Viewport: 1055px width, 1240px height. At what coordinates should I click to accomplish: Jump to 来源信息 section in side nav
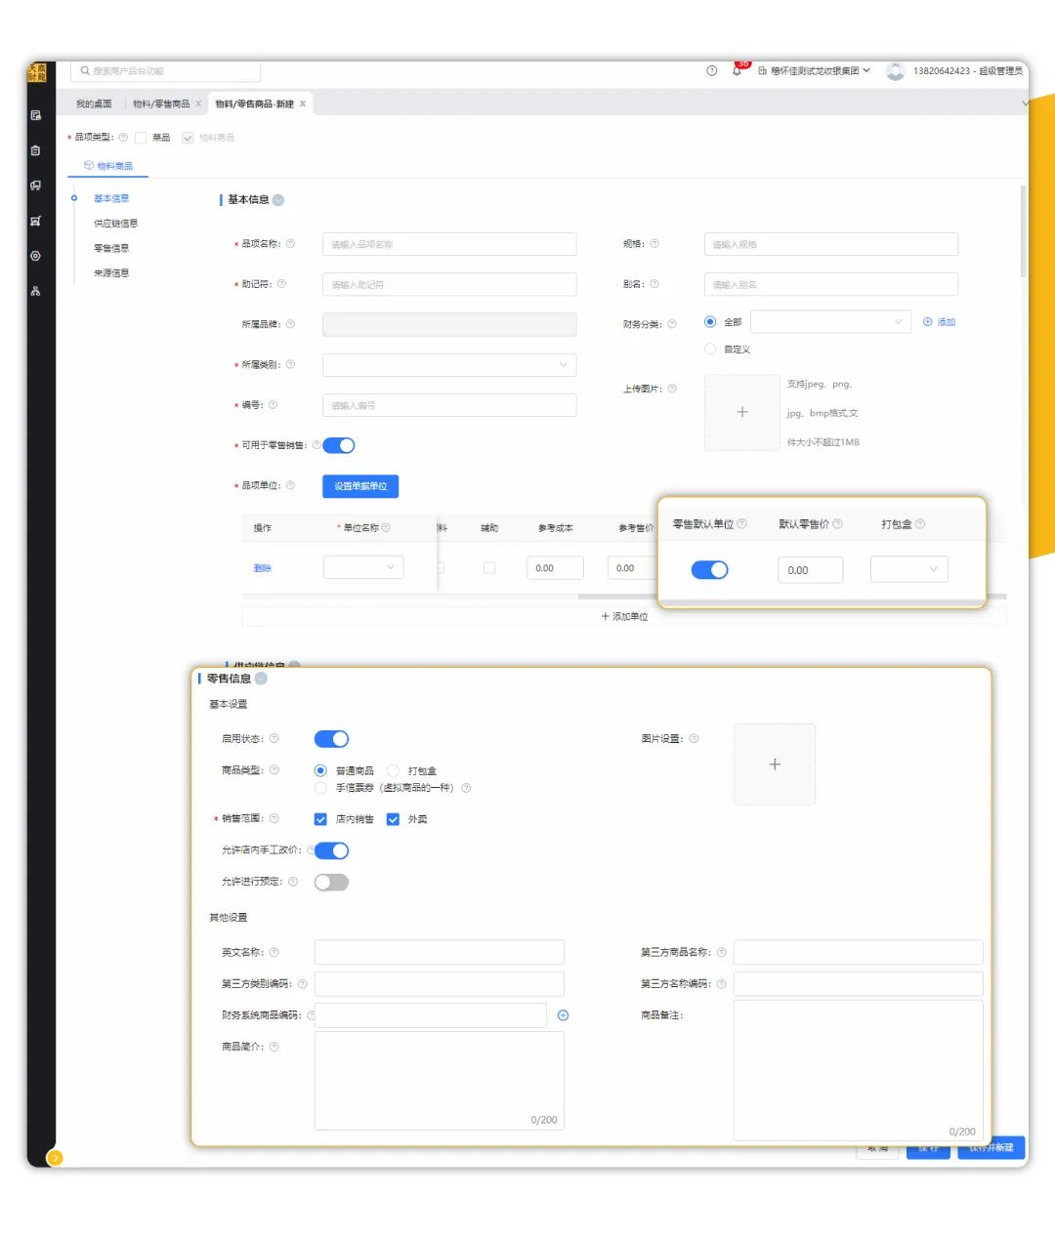tap(111, 273)
